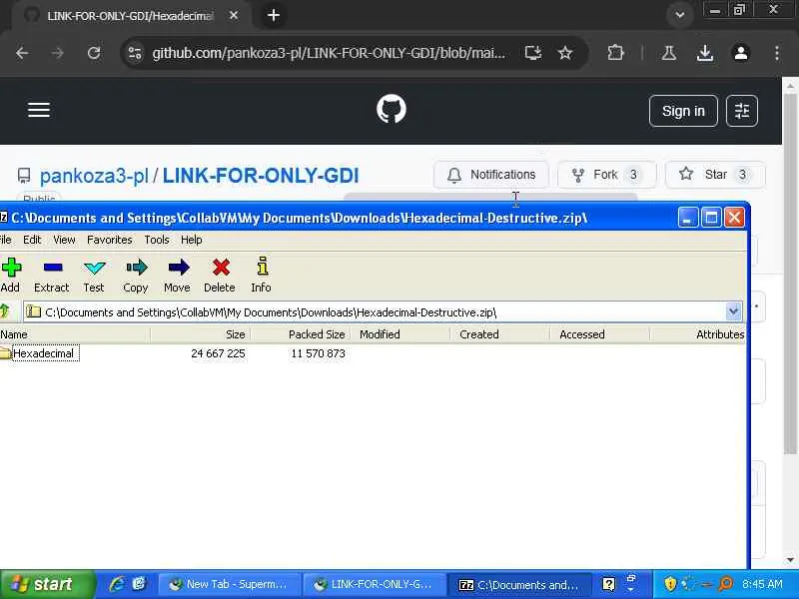Switch to LINK-FOR-ONLY-G... taskbar window
Screen dimensions: 799x599
click(x=374, y=584)
